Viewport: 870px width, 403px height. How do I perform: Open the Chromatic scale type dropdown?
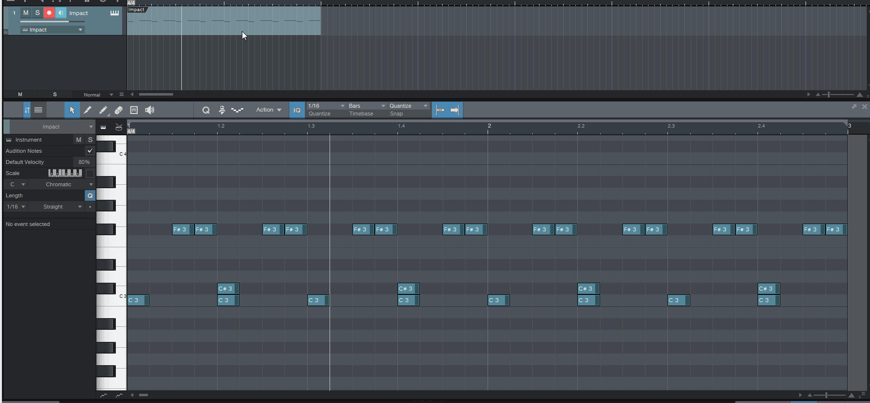click(x=62, y=184)
